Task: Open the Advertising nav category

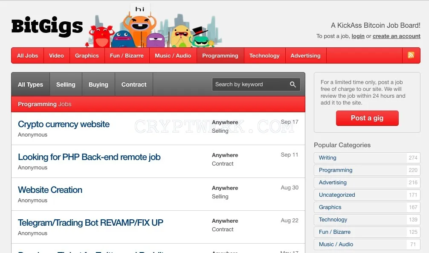Action: (306, 55)
